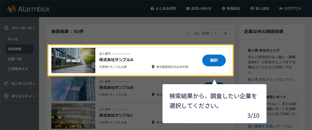312x130 pixels.
Task: Click the Alarmbox logo icon
Action: pyautogui.click(x=10, y=9)
